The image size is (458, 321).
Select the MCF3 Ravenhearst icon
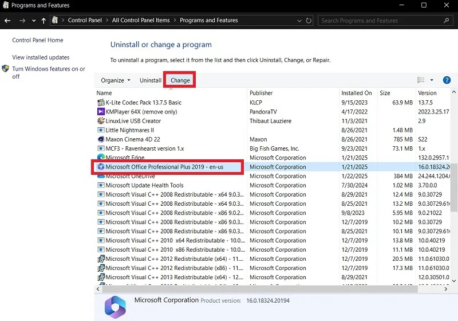click(101, 148)
